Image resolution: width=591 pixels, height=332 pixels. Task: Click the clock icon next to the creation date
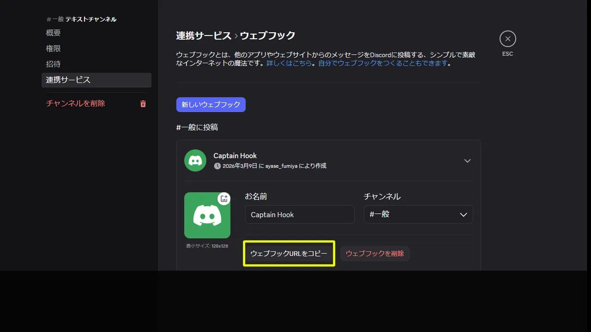tap(217, 166)
